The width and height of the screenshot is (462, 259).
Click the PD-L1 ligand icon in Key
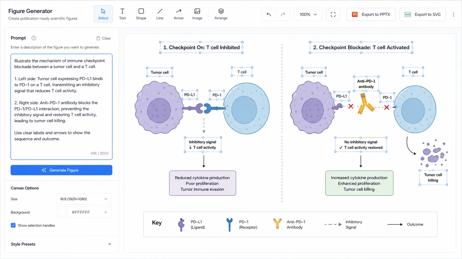tap(181, 224)
